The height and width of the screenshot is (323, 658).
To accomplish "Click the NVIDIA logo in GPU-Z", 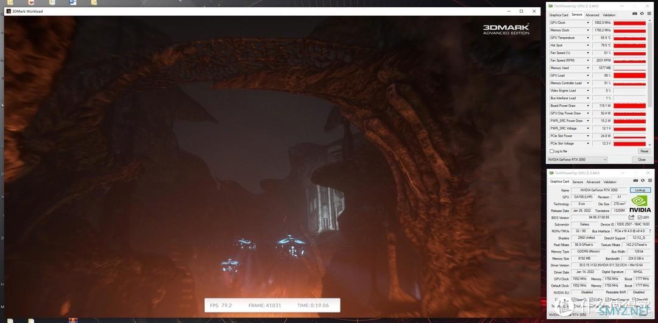I will 640,204.
